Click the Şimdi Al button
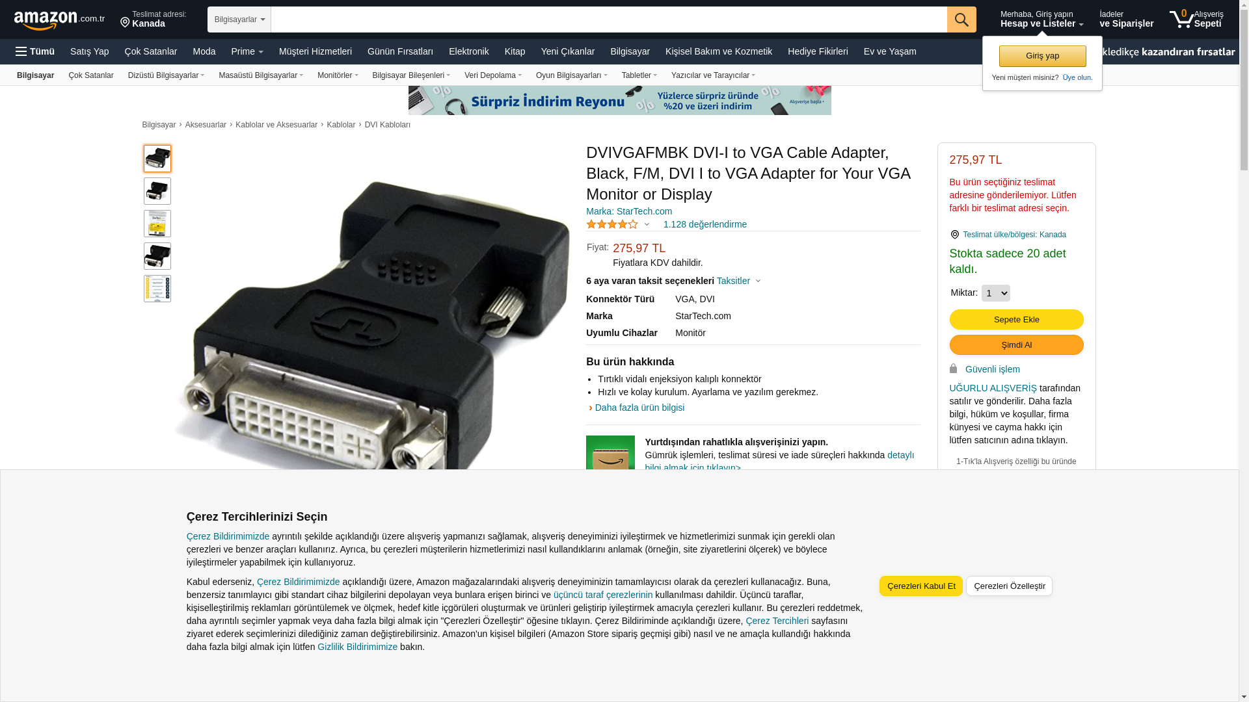1249x702 pixels. coord(1016,344)
